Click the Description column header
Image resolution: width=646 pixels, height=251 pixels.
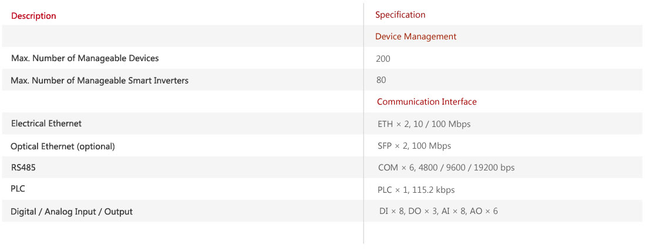(x=33, y=16)
